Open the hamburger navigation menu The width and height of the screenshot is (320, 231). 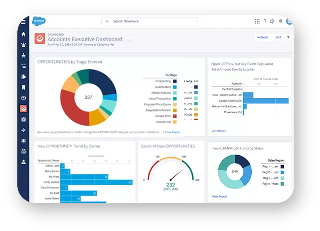(x=23, y=22)
